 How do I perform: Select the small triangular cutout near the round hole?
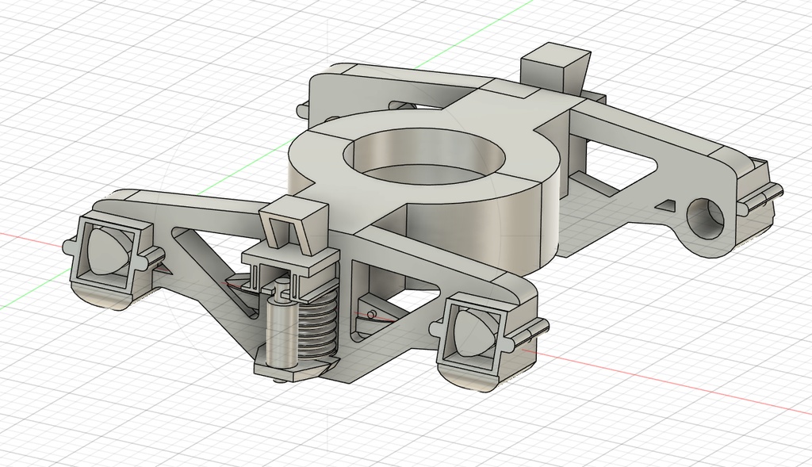(666, 205)
